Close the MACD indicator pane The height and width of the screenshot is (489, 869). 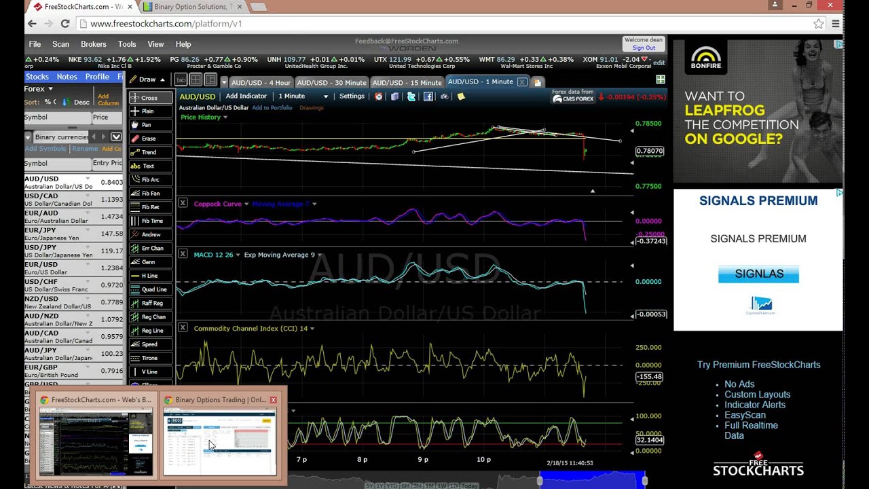[x=183, y=254]
